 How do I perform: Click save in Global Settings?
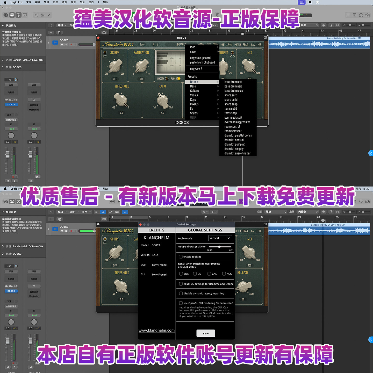pos(206,333)
